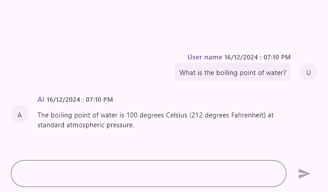Click the timestamp beside User name

coord(257,57)
